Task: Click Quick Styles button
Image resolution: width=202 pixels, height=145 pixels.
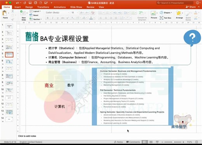Action: click(188, 16)
